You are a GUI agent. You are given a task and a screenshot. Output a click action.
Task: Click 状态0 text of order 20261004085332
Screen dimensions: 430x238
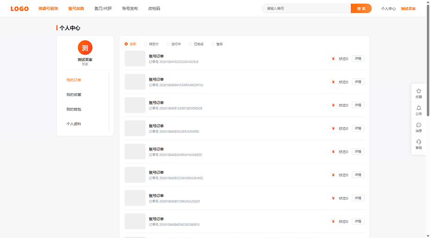coord(343,175)
